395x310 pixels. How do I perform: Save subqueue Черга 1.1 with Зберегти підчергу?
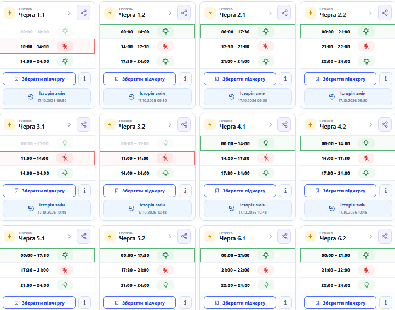tap(39, 79)
